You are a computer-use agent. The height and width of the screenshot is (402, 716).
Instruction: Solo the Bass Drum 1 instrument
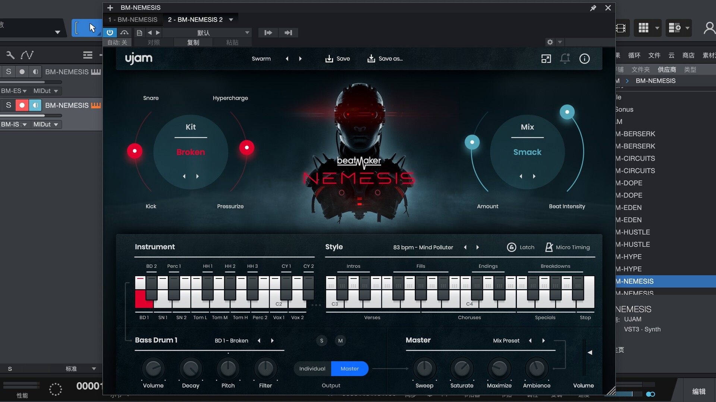tap(321, 341)
